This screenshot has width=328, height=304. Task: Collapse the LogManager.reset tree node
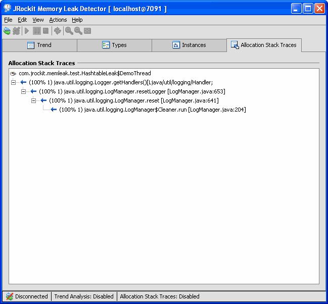(33, 101)
